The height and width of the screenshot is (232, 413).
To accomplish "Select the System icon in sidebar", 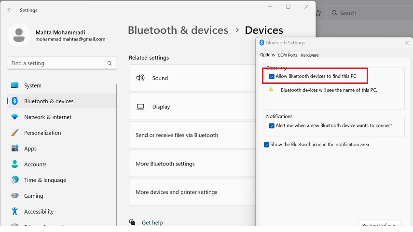I will 15,85.
